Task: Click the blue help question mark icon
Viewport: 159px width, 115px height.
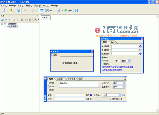Action: [x=76, y=10]
